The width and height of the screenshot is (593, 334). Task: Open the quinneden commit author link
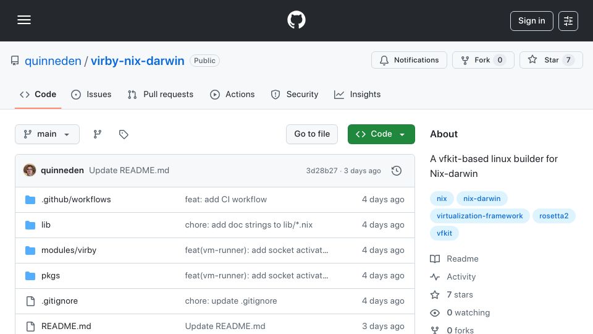[62, 171]
